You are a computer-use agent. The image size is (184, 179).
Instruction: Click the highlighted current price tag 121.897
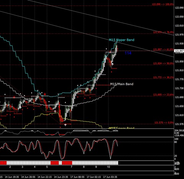(179, 51)
